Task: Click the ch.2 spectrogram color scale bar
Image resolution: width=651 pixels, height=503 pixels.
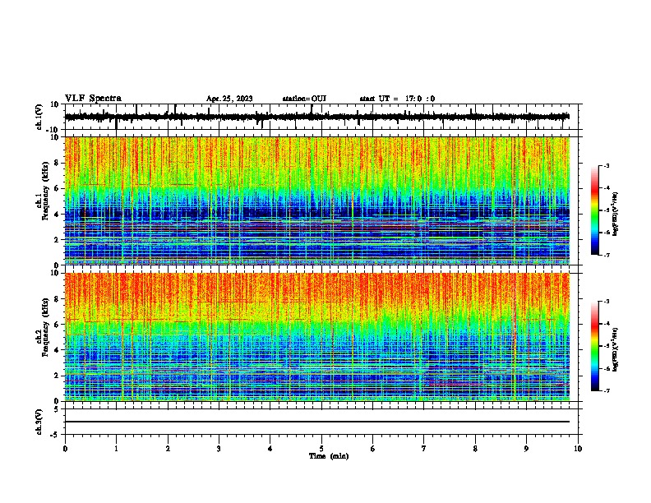Action: coord(595,346)
